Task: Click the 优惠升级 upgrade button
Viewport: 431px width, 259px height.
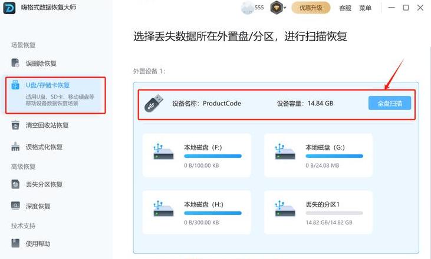Action: (x=311, y=8)
